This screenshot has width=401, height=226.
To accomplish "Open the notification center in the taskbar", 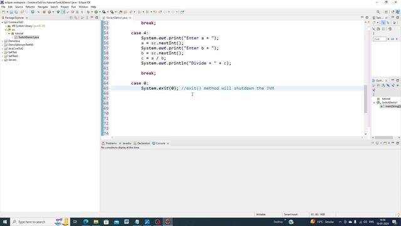I will pyautogui.click(x=394, y=222).
